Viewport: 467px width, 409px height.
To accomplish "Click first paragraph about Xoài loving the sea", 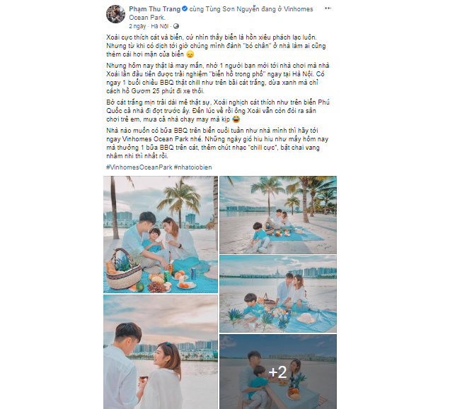I will 216,46.
